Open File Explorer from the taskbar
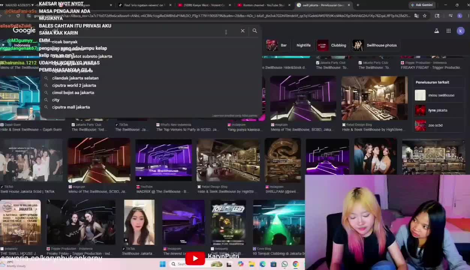The image size is (470, 270). coord(252,264)
